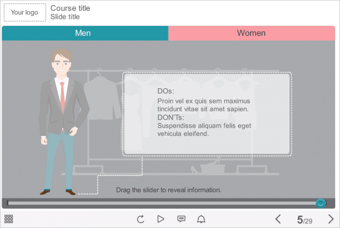This screenshot has height=228, width=340.
Task: Click the 5/29 slide counter
Action: (x=305, y=220)
